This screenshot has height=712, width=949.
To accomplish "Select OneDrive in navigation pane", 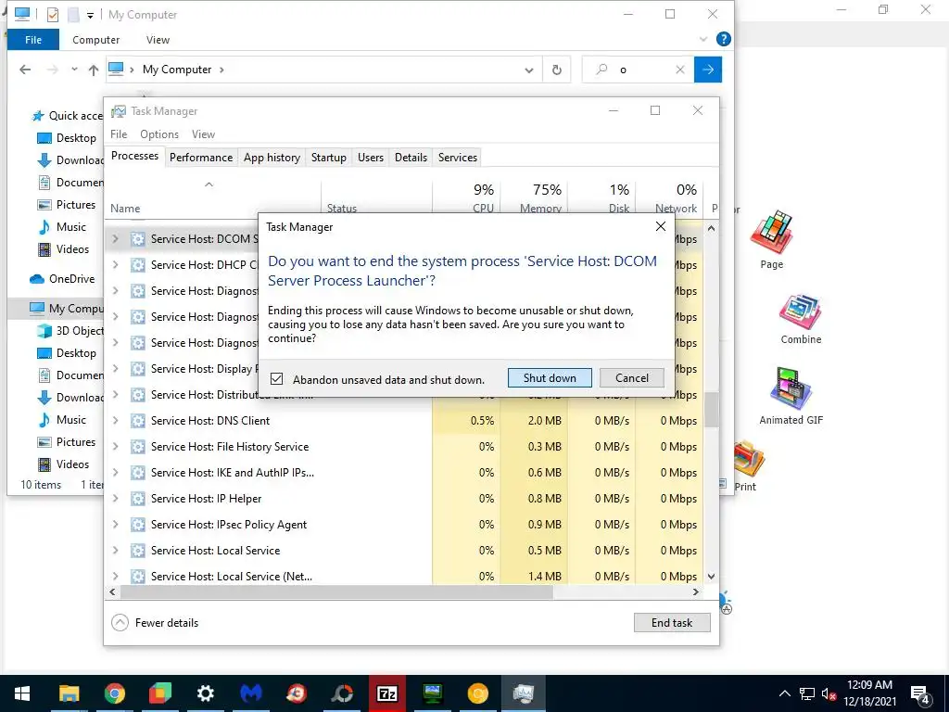I will click(x=62, y=279).
